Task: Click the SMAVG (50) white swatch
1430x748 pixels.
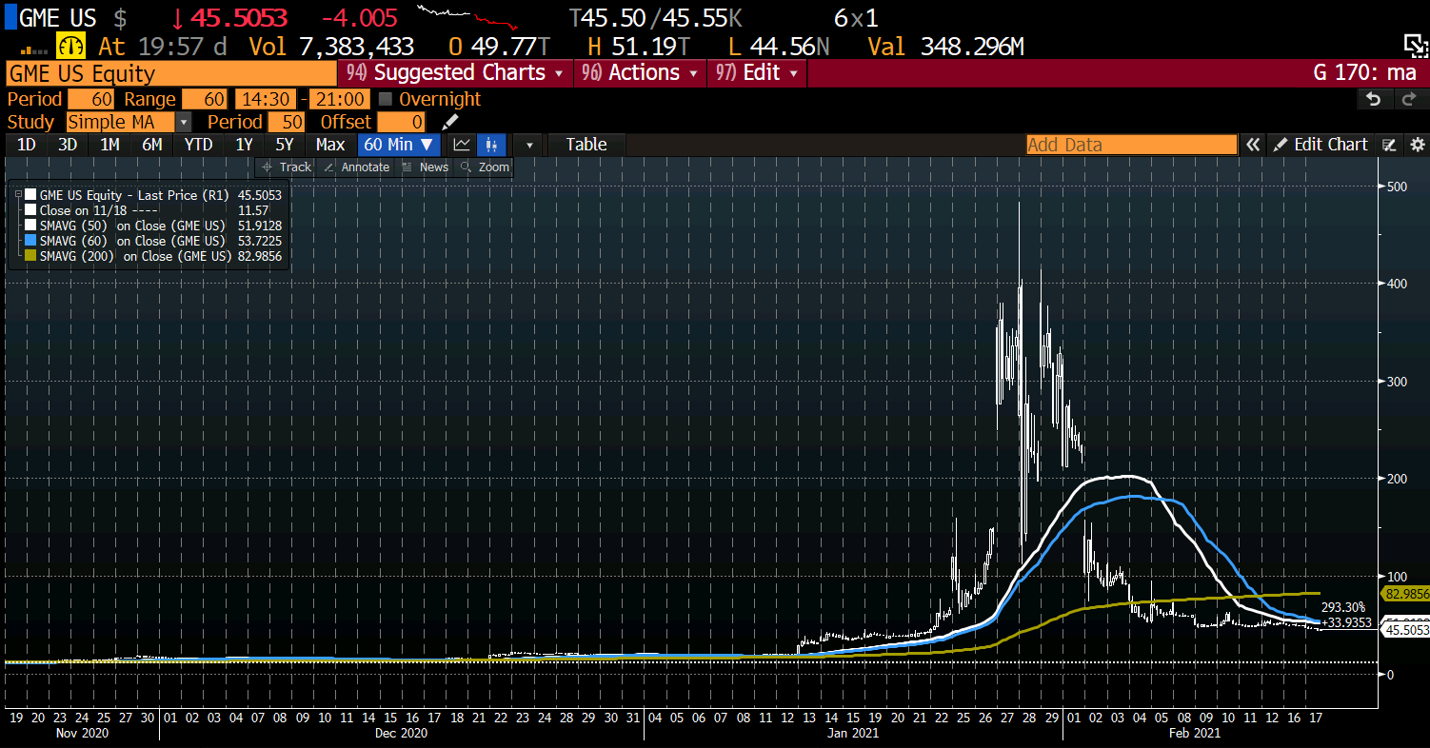Action: pyautogui.click(x=31, y=226)
